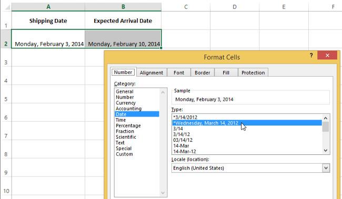Select column D header
Screen dimensions: 342x199
coord(235,7)
